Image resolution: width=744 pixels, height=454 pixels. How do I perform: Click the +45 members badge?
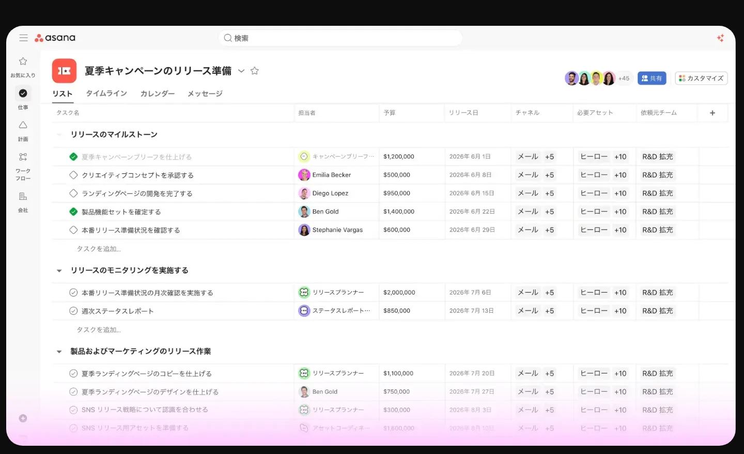pyautogui.click(x=624, y=78)
